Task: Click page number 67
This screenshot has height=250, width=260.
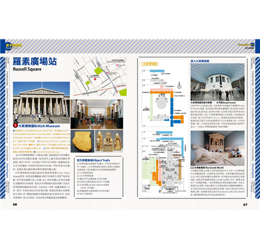Action: [x=245, y=204]
